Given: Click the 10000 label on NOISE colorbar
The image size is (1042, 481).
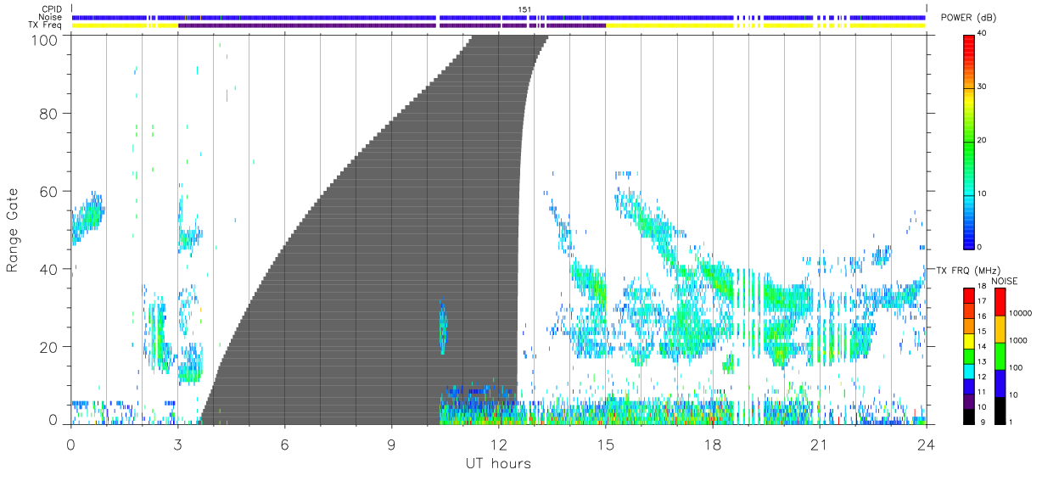Looking at the screenshot, I should click(1018, 313).
